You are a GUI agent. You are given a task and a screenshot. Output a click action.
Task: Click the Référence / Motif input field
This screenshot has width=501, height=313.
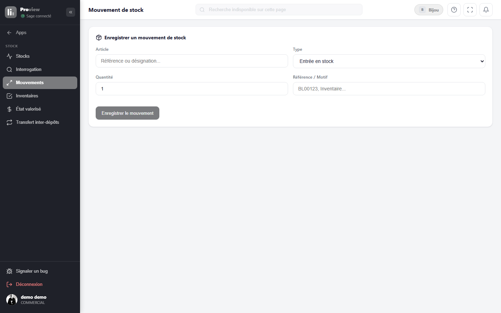coord(389,89)
